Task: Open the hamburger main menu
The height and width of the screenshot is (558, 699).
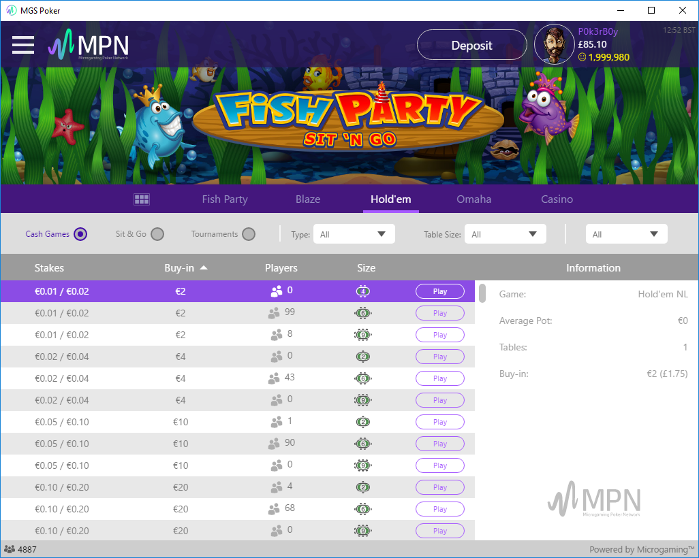Action: point(23,45)
